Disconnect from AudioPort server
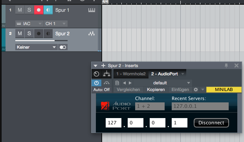This screenshot has width=244, height=142. coord(211,123)
